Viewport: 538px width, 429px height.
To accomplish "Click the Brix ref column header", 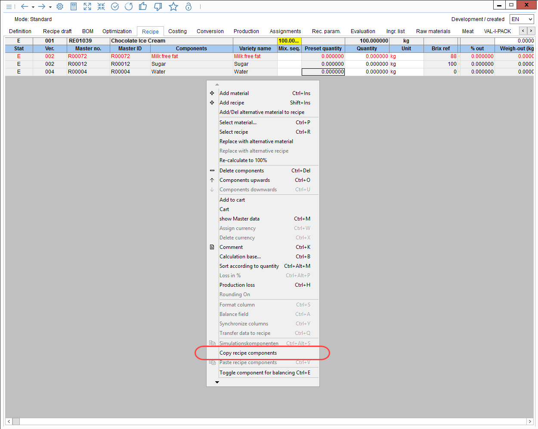I will (441, 49).
